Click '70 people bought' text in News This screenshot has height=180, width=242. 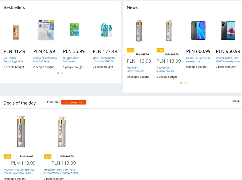coord(138,77)
